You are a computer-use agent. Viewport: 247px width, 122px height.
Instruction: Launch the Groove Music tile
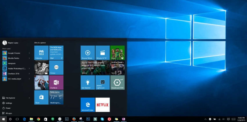click(x=87, y=53)
